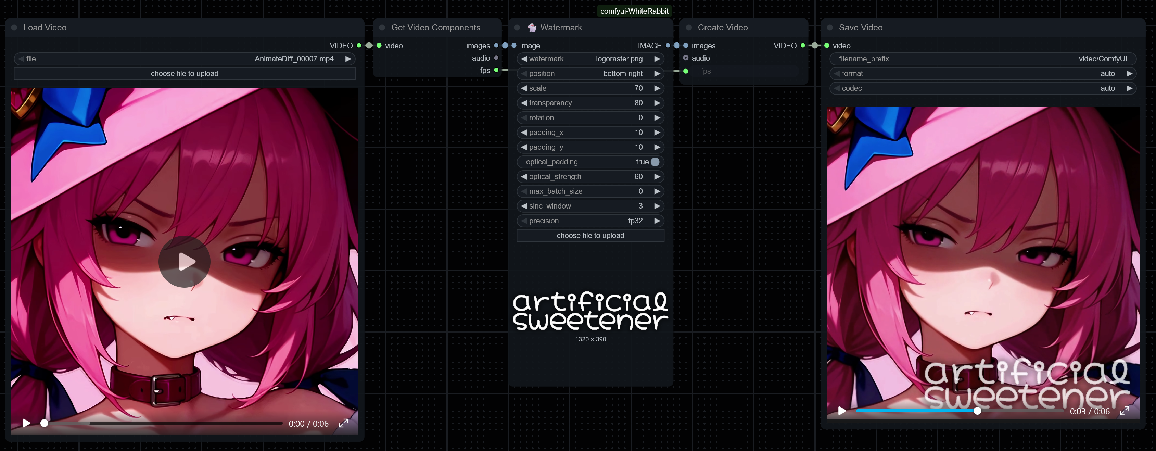Click the fullscreen icon on Save Video preview
The height and width of the screenshot is (451, 1156).
point(1125,411)
